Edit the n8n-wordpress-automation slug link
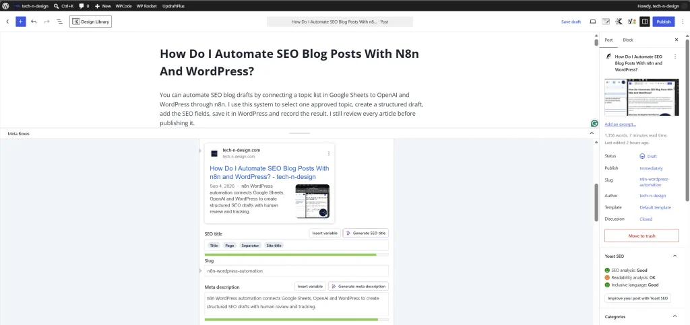690x325 pixels. click(654, 182)
